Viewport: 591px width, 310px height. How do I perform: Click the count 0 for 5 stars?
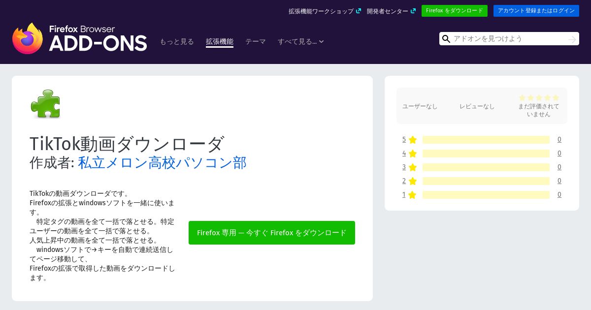[x=559, y=140]
